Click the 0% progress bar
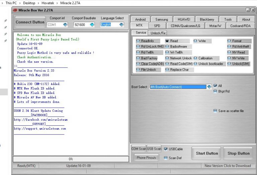The image size is (257, 175). 71,159
